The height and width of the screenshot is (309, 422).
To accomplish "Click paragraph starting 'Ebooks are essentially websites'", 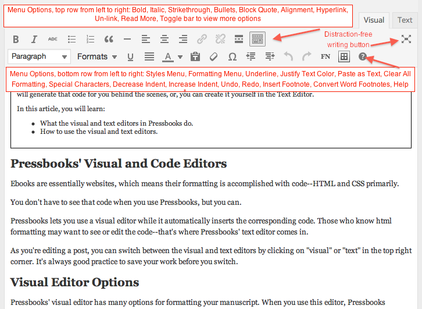I will (x=205, y=184).
